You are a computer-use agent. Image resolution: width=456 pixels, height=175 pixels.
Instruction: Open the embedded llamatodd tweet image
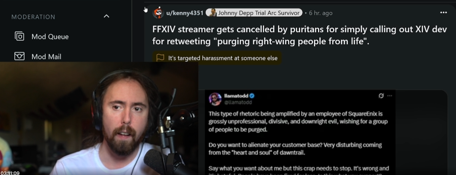(x=300, y=132)
